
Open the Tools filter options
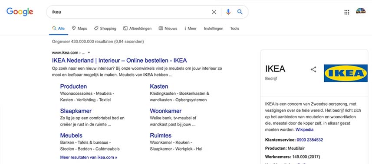(x=235, y=29)
